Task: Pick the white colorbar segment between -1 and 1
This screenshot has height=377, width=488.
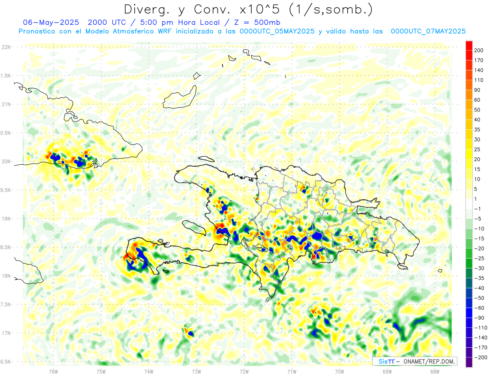Action: [469, 204]
